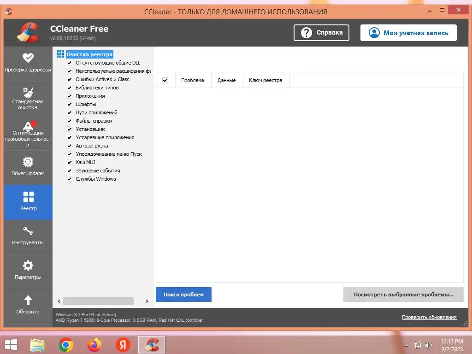The width and height of the screenshot is (472, 354).
Task: Click the CCleaner logo in header
Action: pos(28,32)
